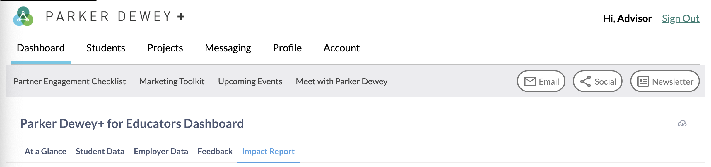Switch to Student Data tab
711x167 pixels.
pos(100,151)
